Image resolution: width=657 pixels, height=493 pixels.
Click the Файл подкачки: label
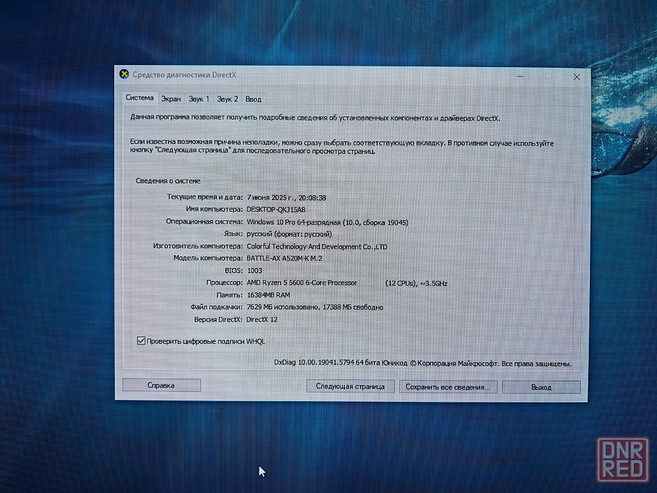(216, 307)
